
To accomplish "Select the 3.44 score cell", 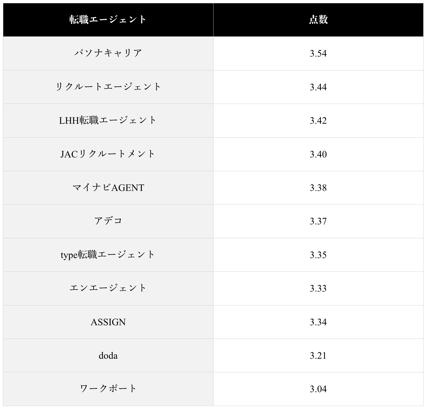I will [318, 87].
